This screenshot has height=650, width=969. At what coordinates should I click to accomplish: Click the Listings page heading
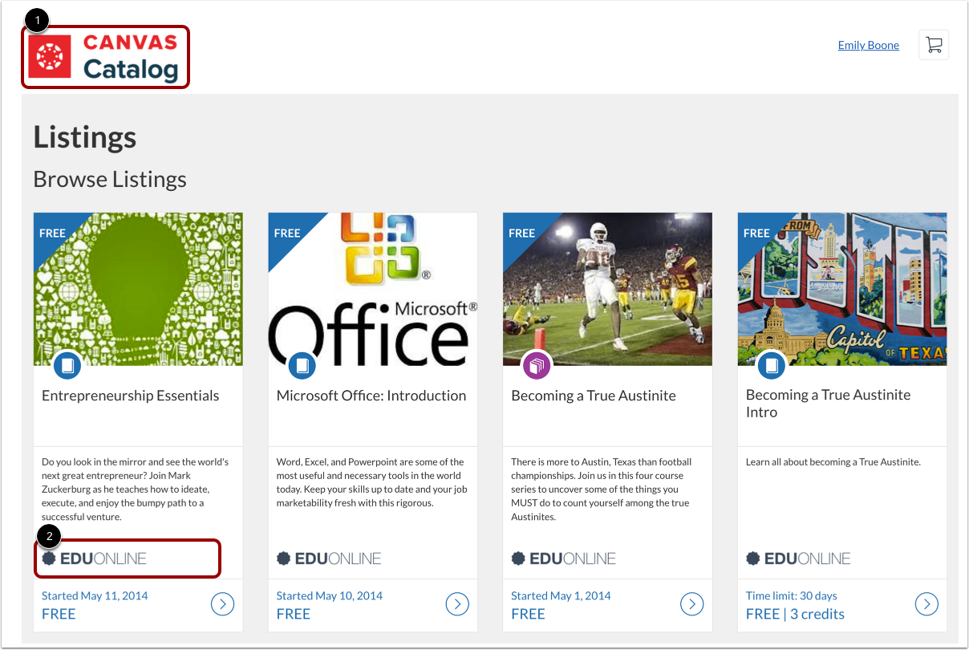pyautogui.click(x=85, y=137)
